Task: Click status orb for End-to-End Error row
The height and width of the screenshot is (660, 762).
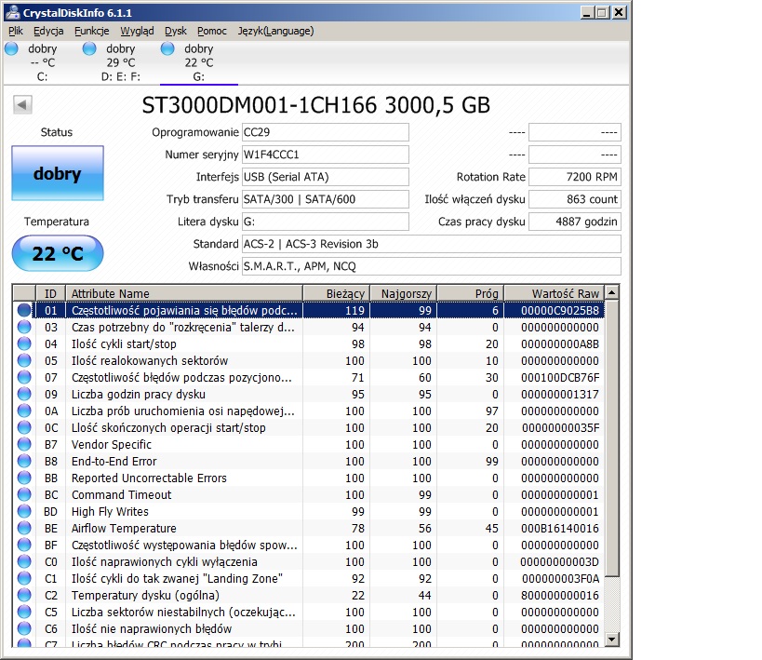Action: (x=24, y=461)
